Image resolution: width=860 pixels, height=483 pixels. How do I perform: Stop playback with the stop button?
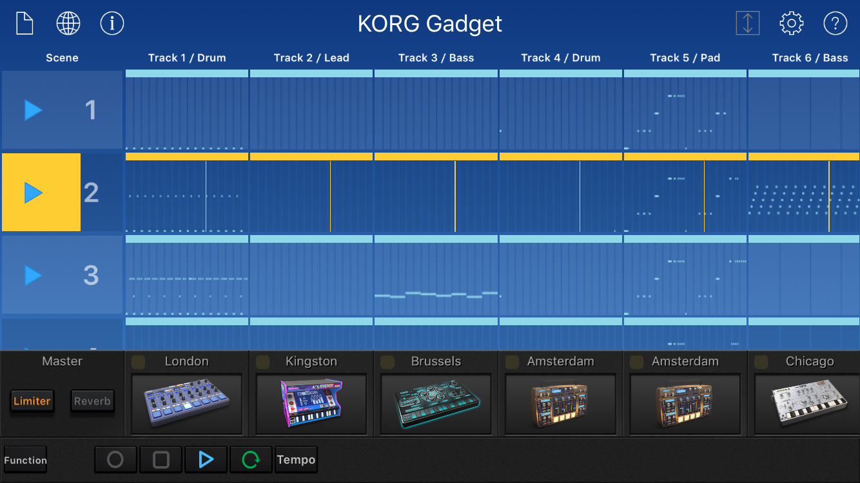[x=161, y=459]
